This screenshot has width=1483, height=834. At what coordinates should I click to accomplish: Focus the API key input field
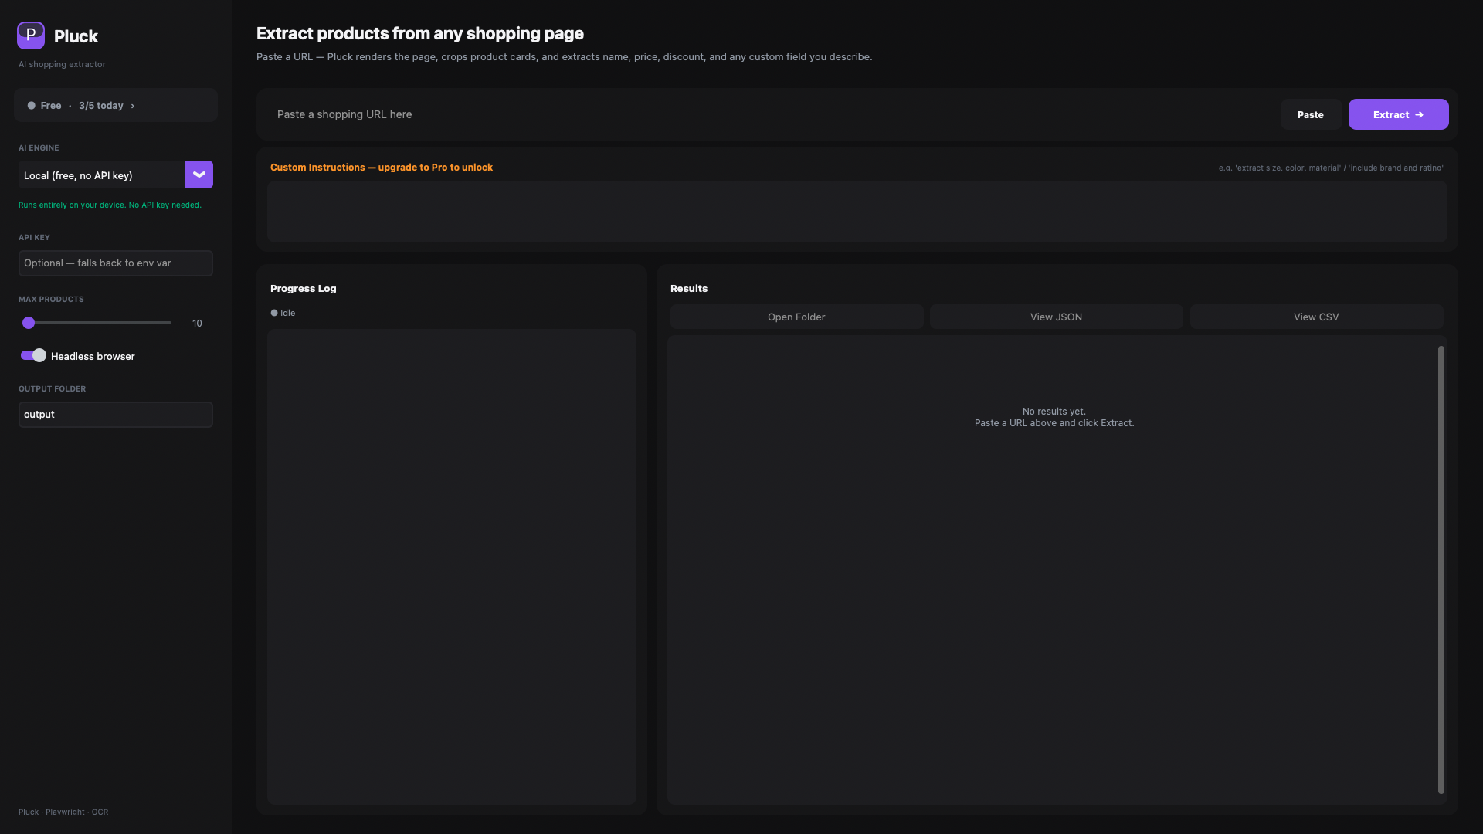coord(116,263)
